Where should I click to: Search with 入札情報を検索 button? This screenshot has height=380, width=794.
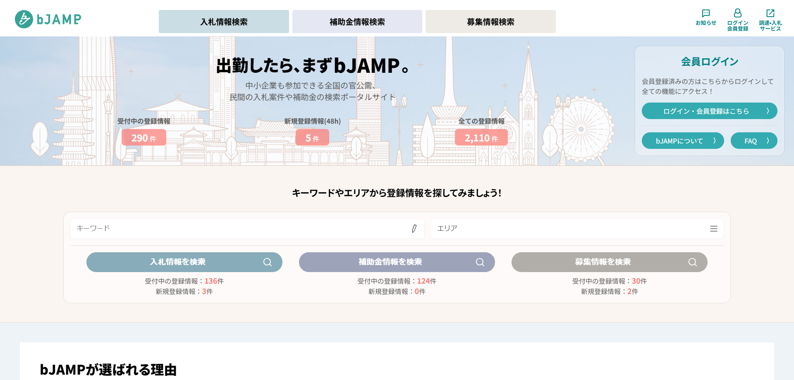(184, 262)
